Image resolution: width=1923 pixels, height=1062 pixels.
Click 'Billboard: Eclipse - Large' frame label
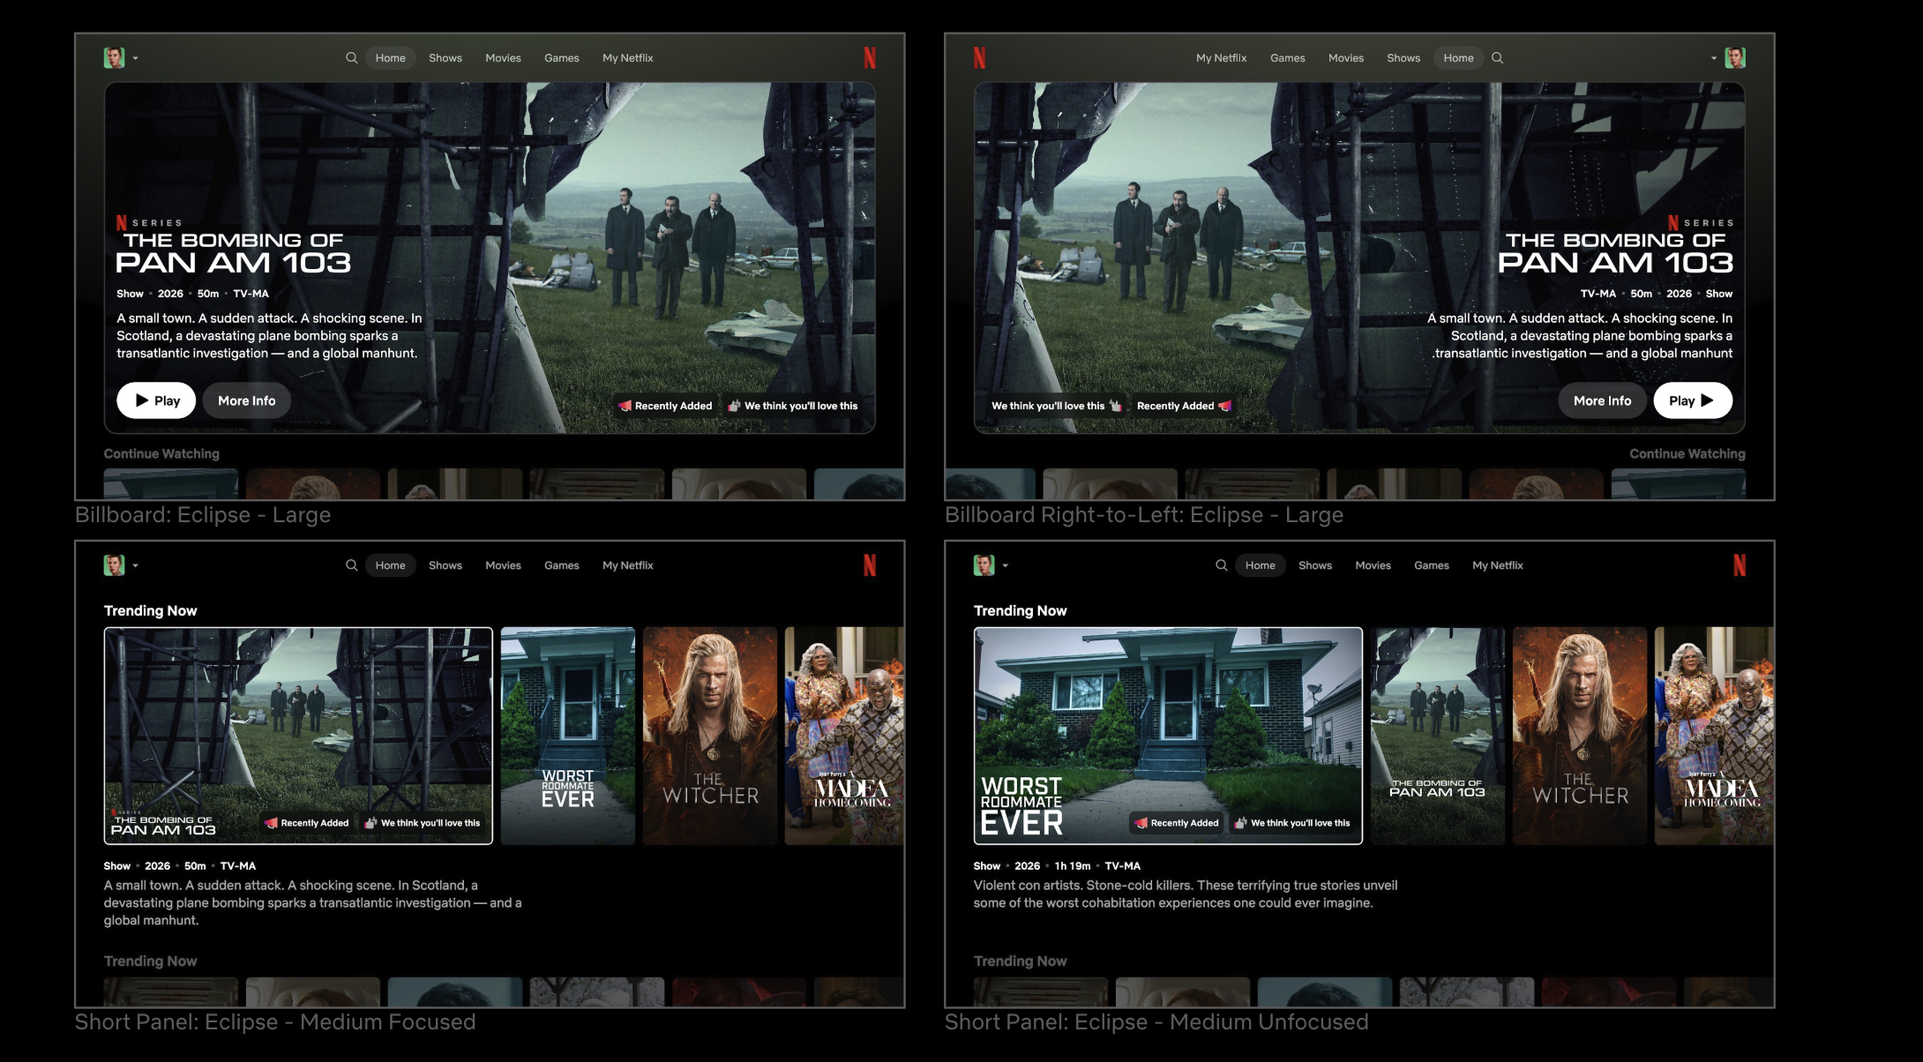tap(203, 515)
